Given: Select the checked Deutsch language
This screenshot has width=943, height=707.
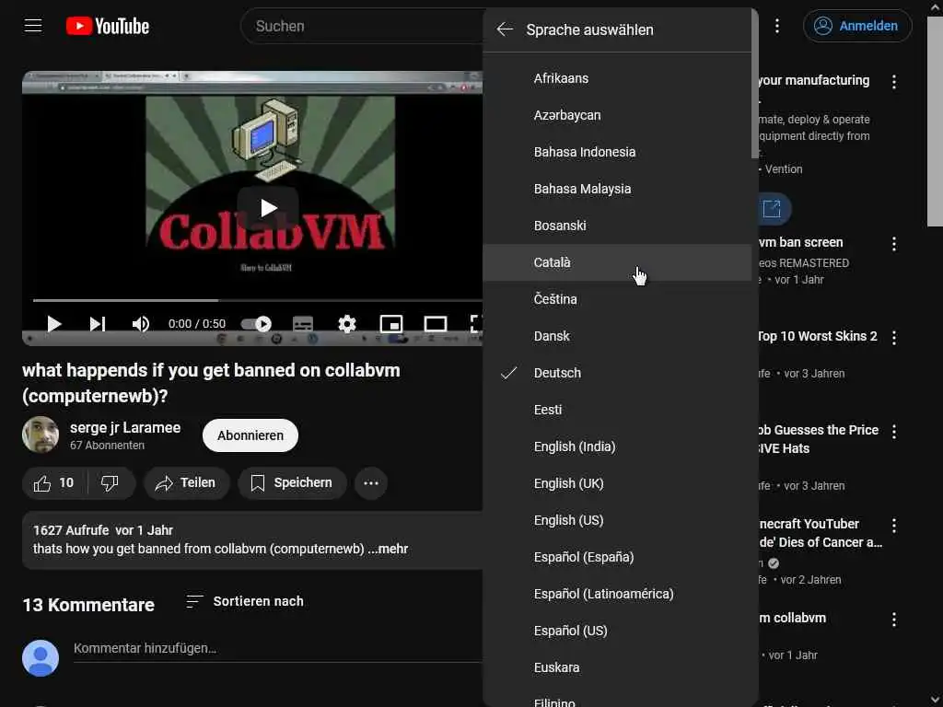Looking at the screenshot, I should pyautogui.click(x=617, y=373).
